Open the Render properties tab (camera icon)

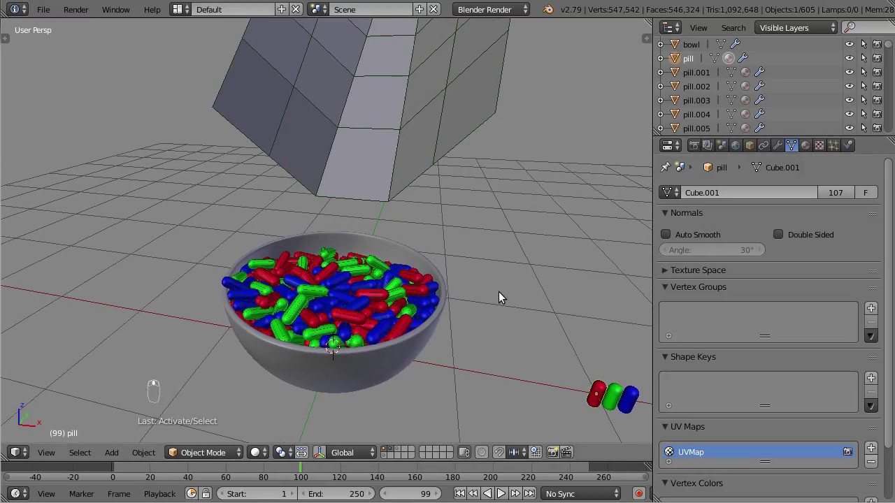tap(693, 145)
